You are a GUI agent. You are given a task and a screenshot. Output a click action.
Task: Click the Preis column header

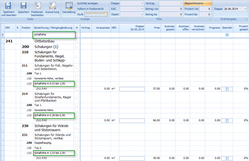[x=153, y=28]
